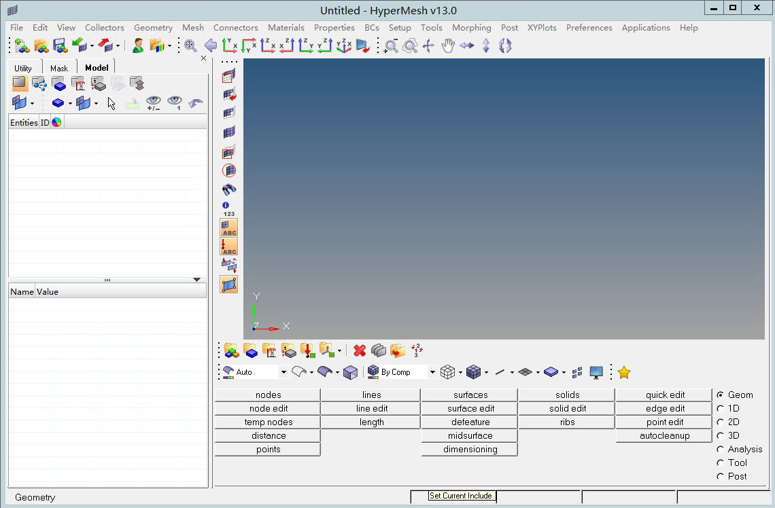Click the Set Current Include status field
This screenshot has width=775, height=508.
coord(461,496)
